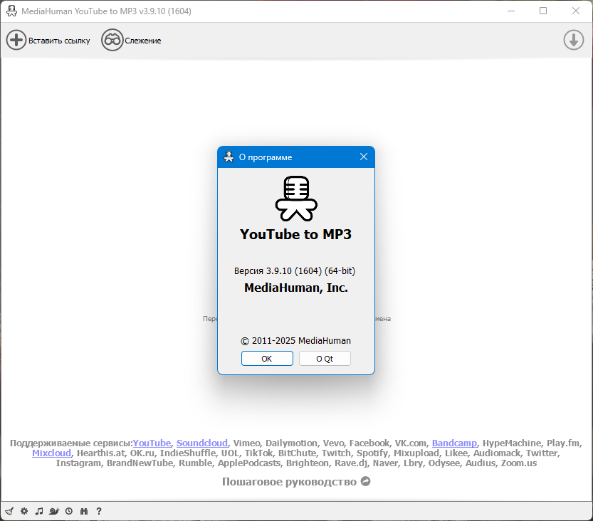Click the О Qt button

pyautogui.click(x=325, y=359)
